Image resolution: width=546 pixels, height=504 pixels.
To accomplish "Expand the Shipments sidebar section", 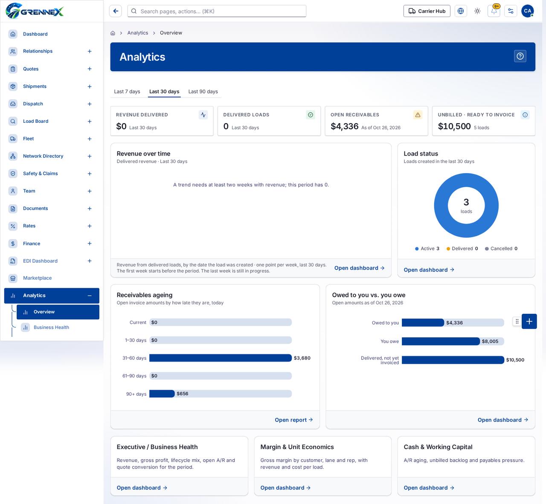I will (90, 87).
